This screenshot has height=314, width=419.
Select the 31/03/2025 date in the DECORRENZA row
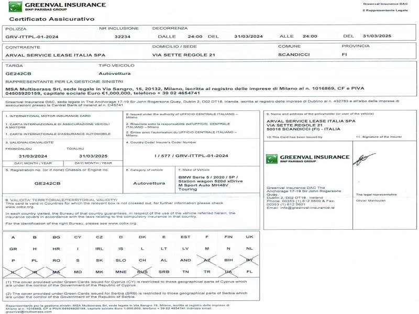[x=377, y=36]
